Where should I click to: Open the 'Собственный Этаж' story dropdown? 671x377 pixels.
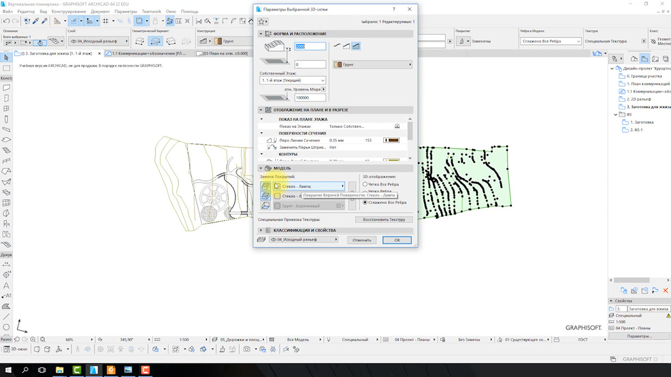click(293, 80)
